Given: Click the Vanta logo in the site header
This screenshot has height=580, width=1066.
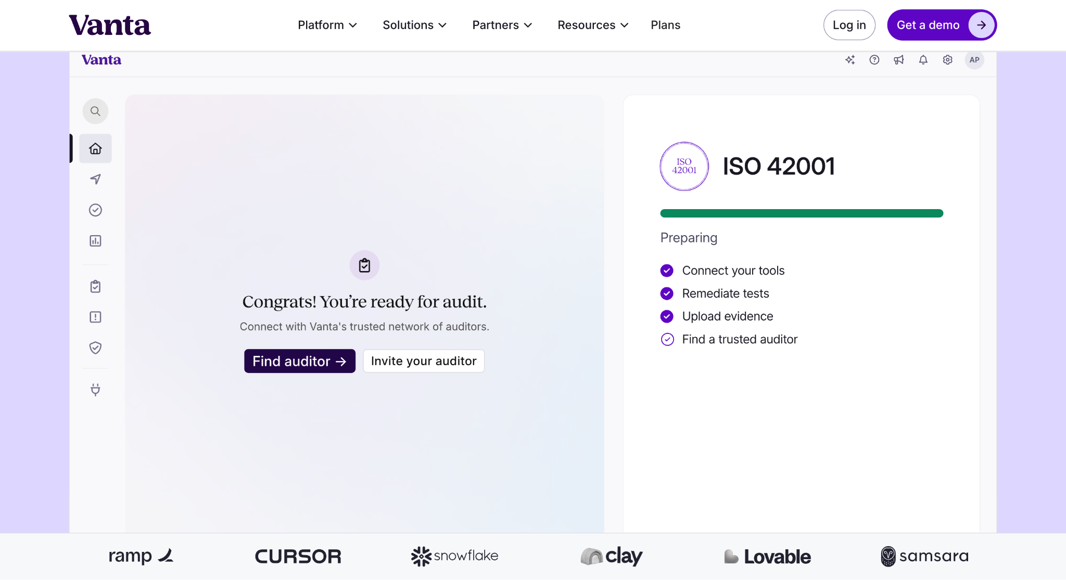Looking at the screenshot, I should coord(110,25).
